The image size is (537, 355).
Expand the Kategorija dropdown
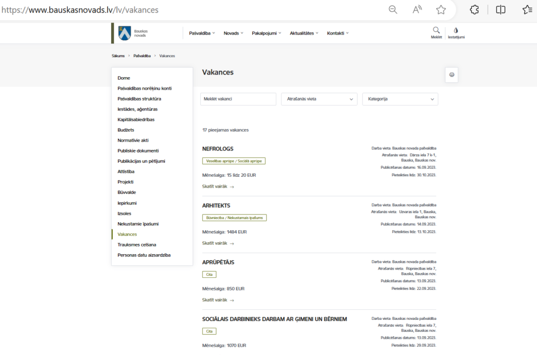[400, 99]
